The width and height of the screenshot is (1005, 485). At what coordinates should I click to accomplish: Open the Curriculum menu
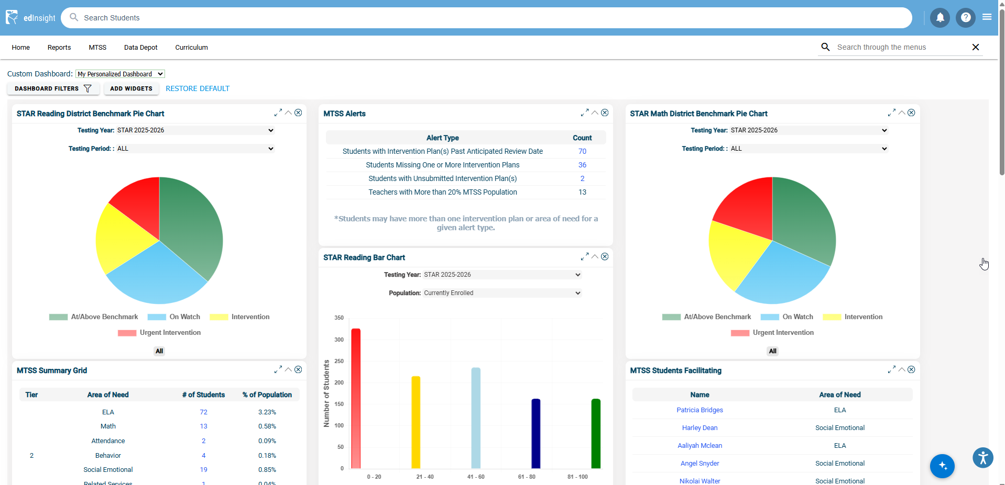pos(192,48)
